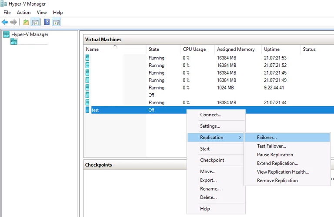This screenshot has height=217, width=334.
Task: Click the Back arrow toolbar icon
Action: click(x=5, y=22)
